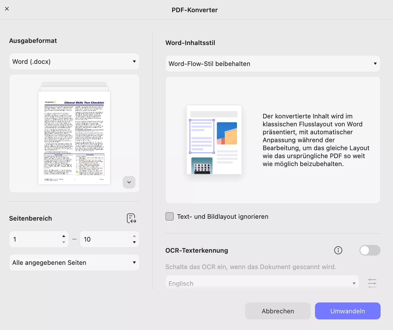Select the start page input showing 1
Viewport: 393px width, 330px height.
point(34,239)
